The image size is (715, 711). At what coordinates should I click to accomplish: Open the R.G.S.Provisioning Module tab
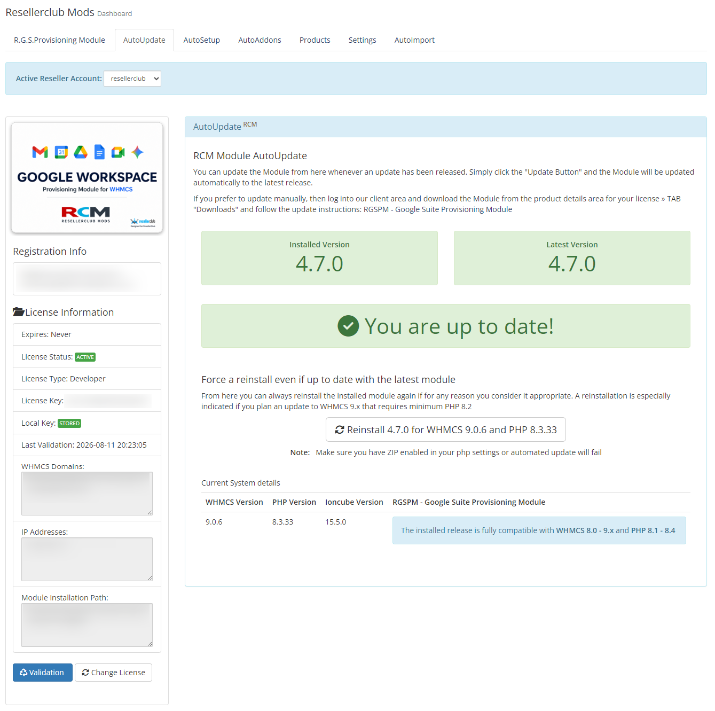[x=59, y=40]
